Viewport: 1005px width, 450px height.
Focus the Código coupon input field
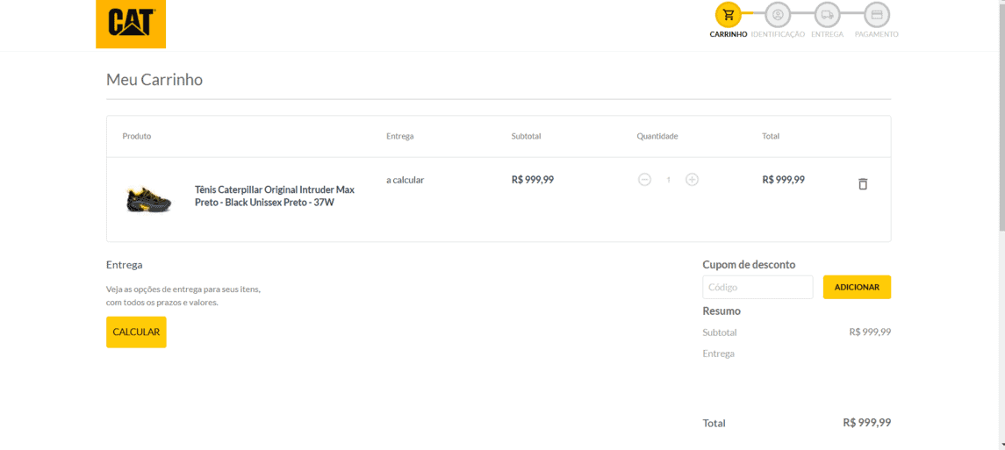757,288
